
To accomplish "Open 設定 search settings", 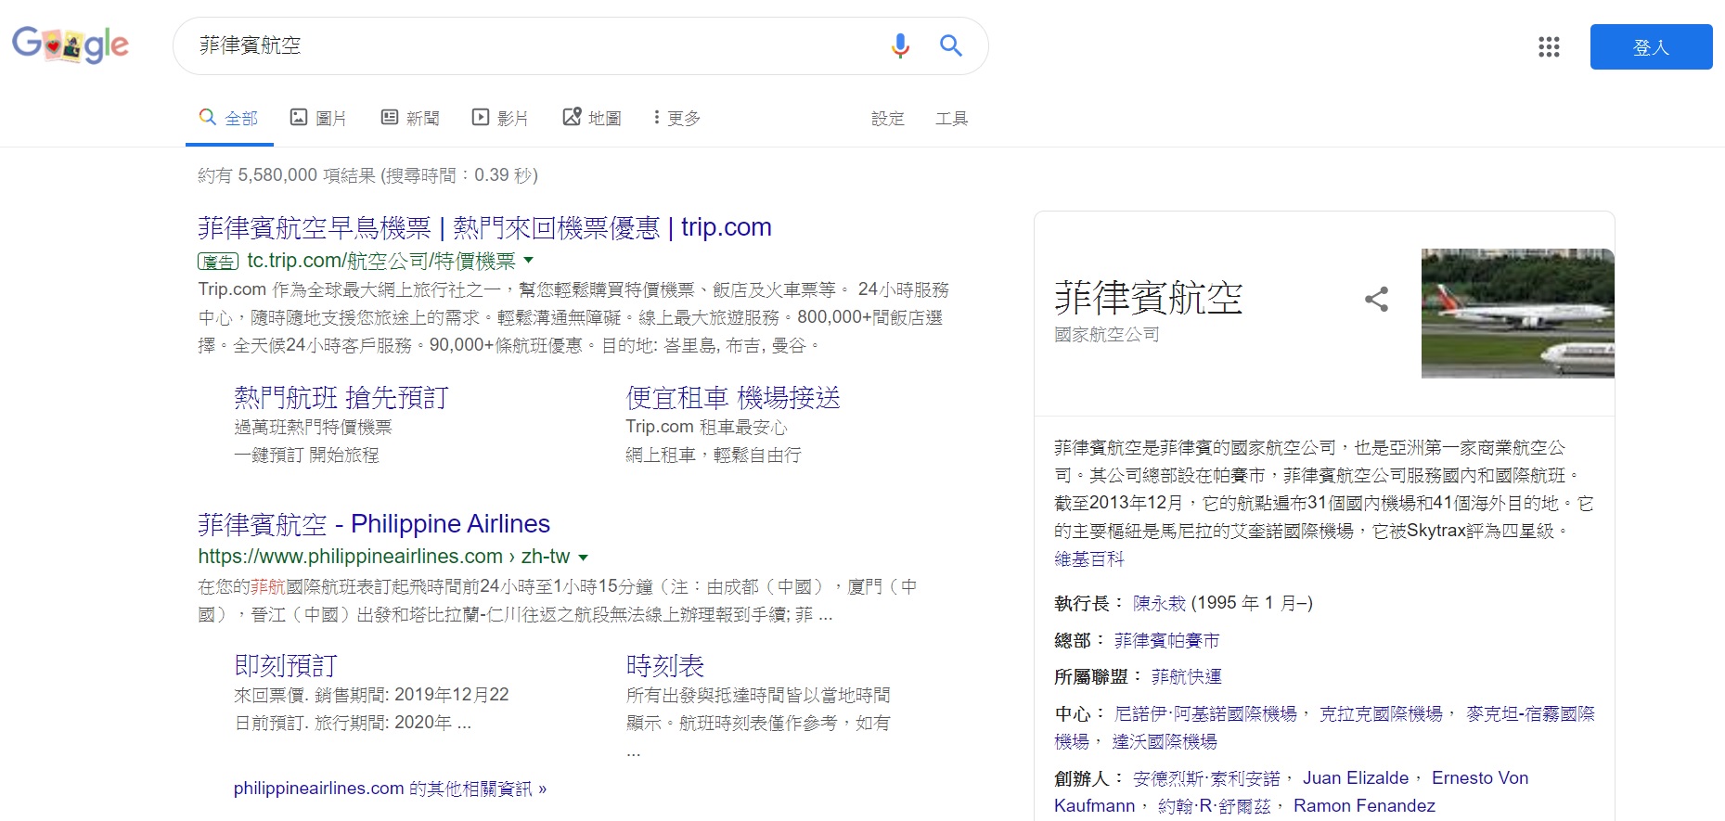I will point(887,118).
